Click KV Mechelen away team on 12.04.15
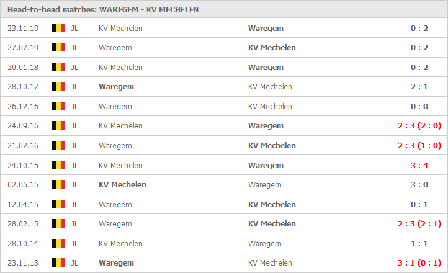 (x=272, y=205)
